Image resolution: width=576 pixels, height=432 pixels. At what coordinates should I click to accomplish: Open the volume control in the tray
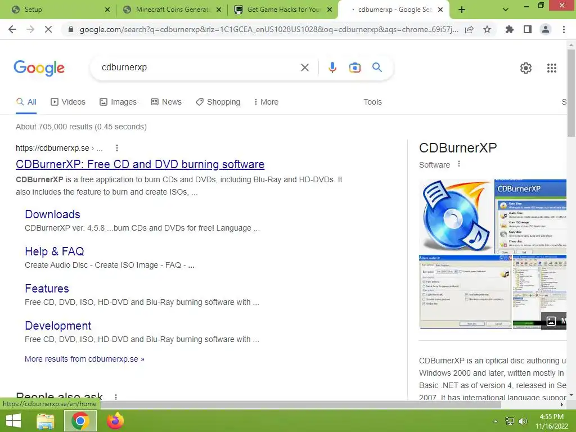tap(523, 421)
